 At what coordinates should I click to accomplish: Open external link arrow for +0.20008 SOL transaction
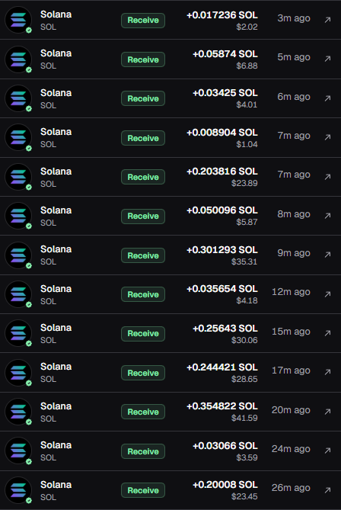tap(328, 490)
